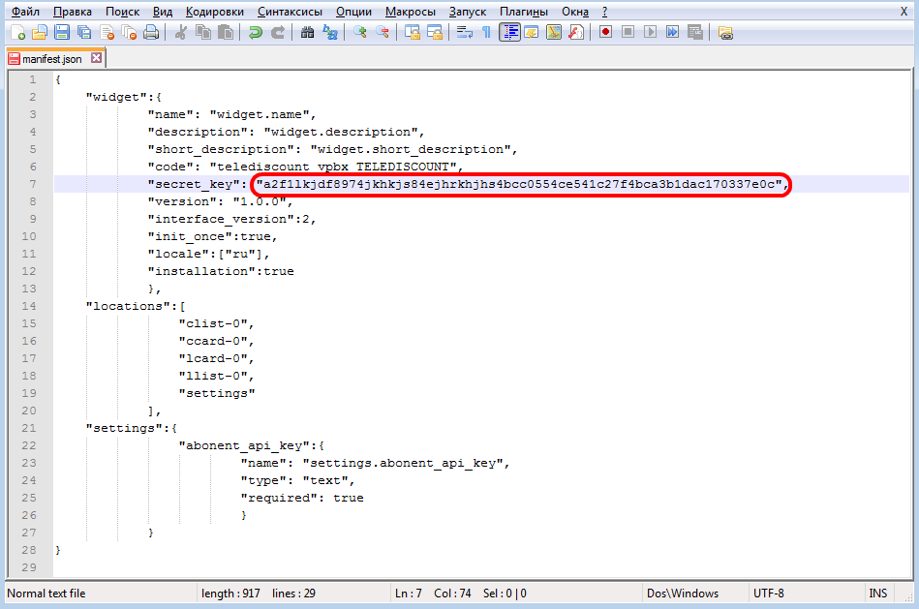
Task: Expand the Синтаксисы menu
Action: (x=291, y=12)
